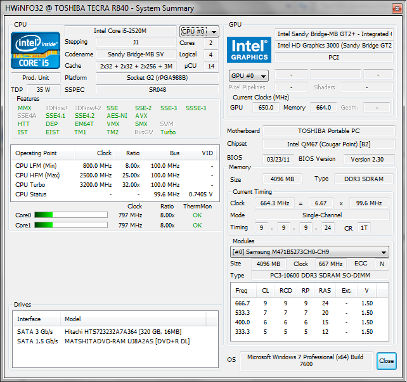Select the Hitachi HTS723232A7A364 drive row
The image size is (407, 382).
(x=115, y=332)
